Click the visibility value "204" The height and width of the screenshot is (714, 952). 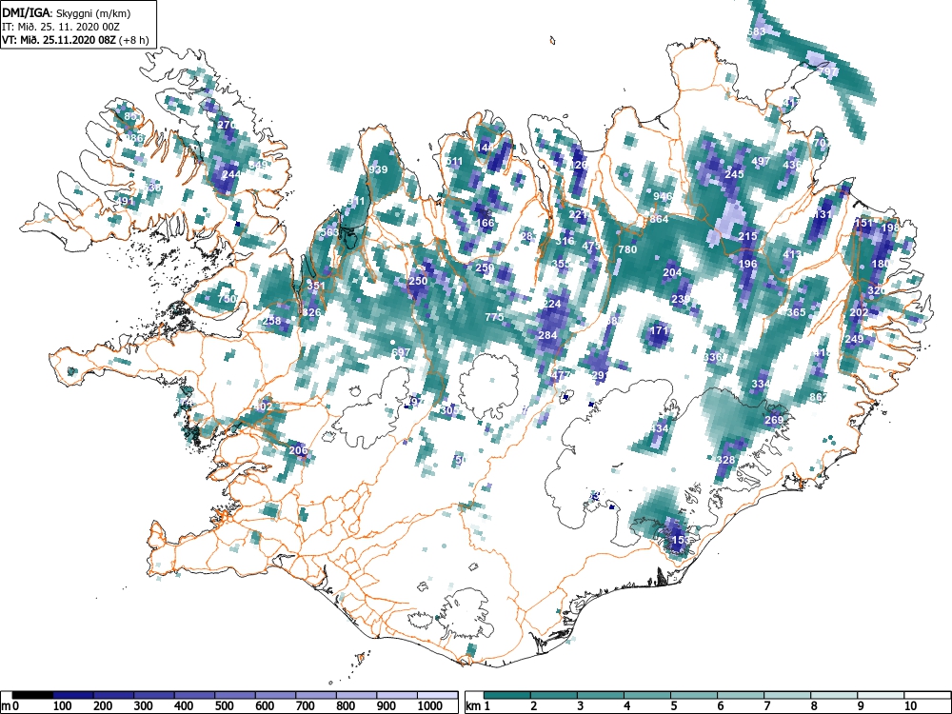(672, 272)
